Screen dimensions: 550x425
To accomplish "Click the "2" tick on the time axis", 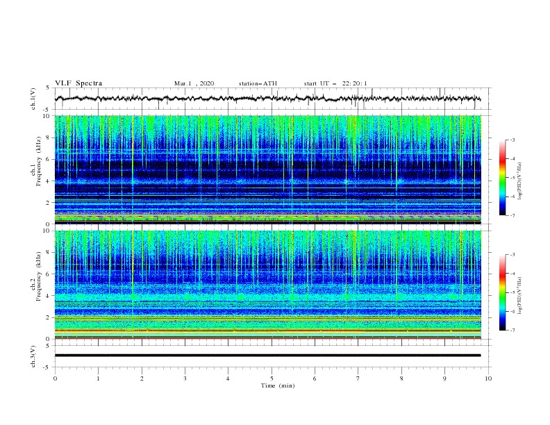I will pyautogui.click(x=142, y=378).
